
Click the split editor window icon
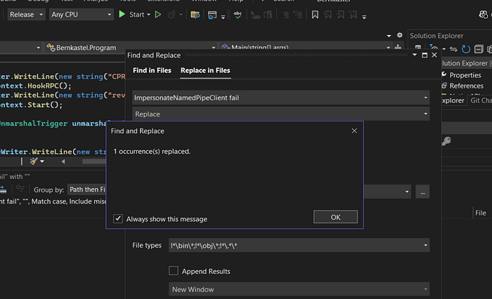click(398, 47)
